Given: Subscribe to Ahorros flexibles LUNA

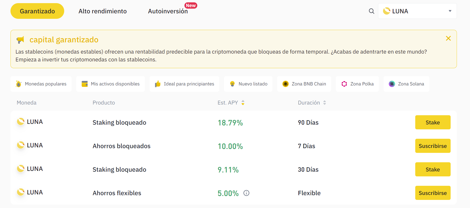Looking at the screenshot, I should point(433,193).
